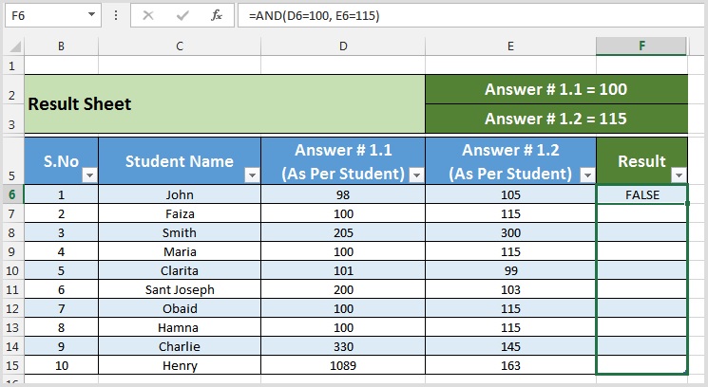
Task: Open the Result column filter dropdown
Action: pyautogui.click(x=679, y=175)
